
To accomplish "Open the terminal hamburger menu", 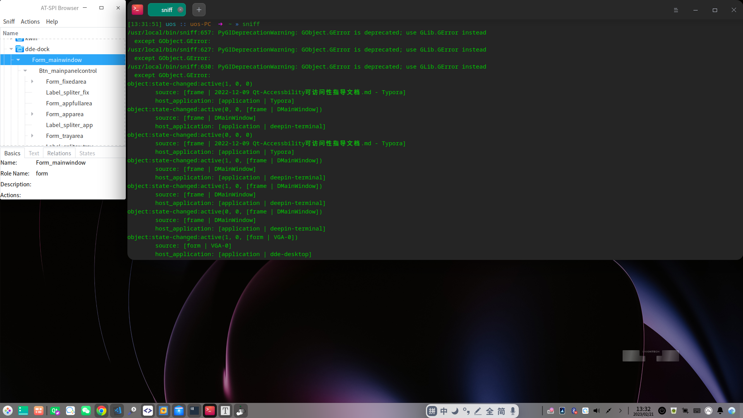I will pos(676,10).
